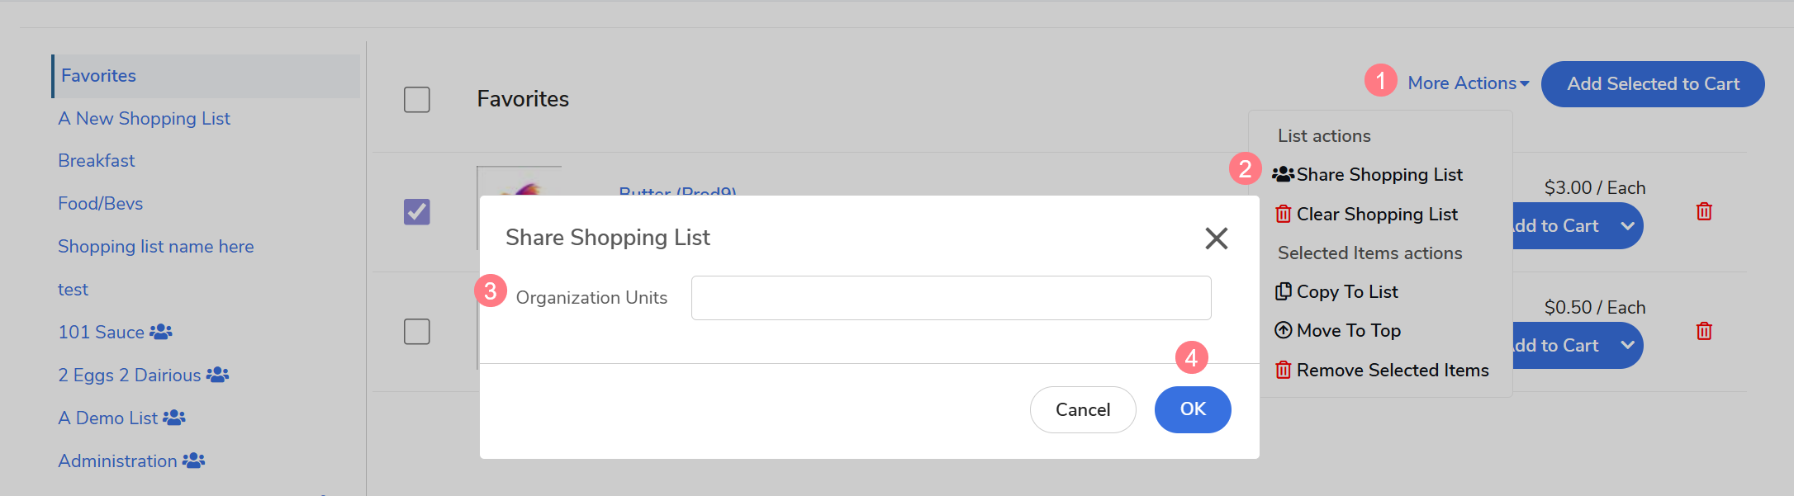
Task: Click the shared group icon beside 101 Sauce
Action: (161, 332)
